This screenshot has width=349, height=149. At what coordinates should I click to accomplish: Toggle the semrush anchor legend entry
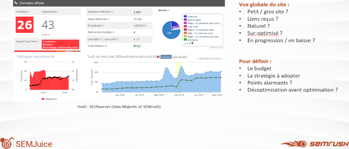(191, 16)
